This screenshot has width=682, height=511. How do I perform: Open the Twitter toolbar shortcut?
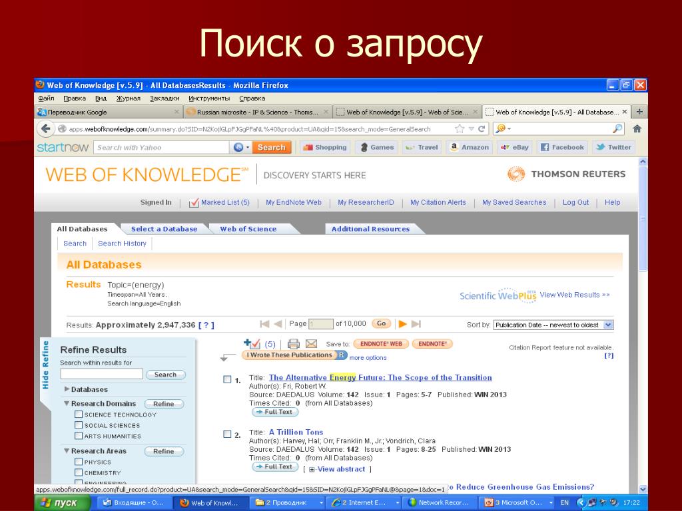click(x=613, y=147)
